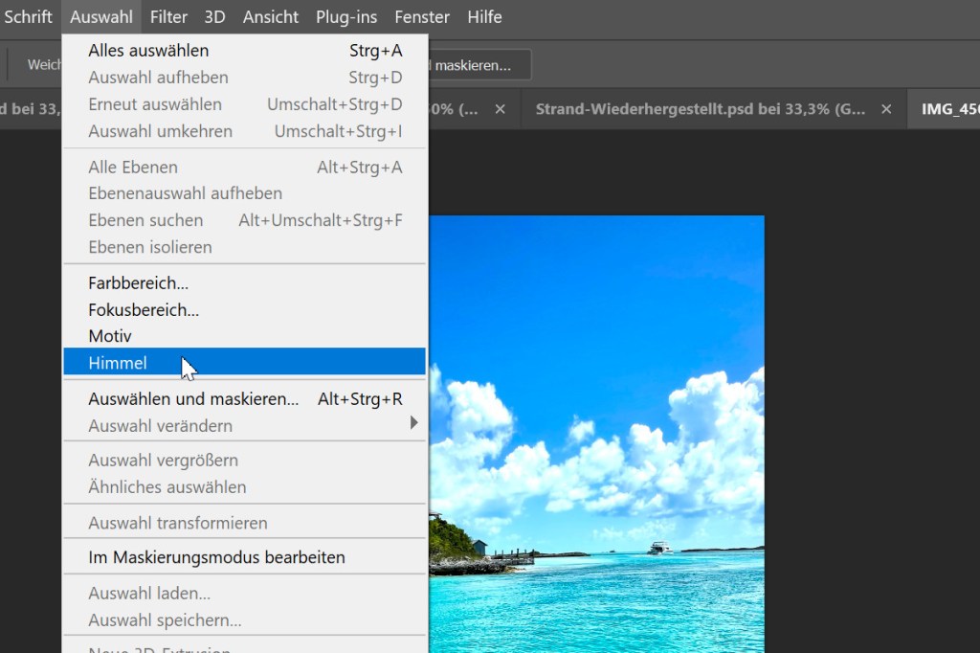The height and width of the screenshot is (653, 980).
Task: Choose Auswahl speichern... entry
Action: (x=244, y=619)
